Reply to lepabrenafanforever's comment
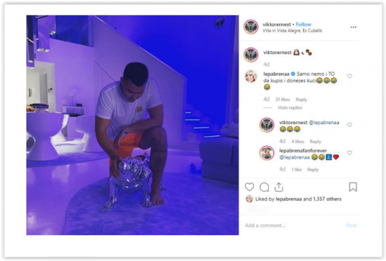The height and width of the screenshot is (261, 386). tap(313, 170)
